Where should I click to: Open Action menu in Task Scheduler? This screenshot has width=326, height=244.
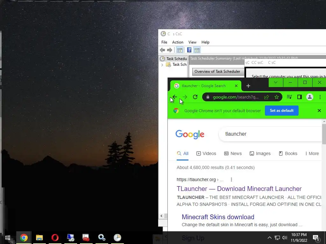click(x=178, y=42)
